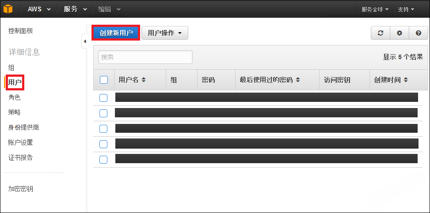This screenshot has width=430, height=213.
Task: Click the 创建新用户 button
Action: point(116,33)
